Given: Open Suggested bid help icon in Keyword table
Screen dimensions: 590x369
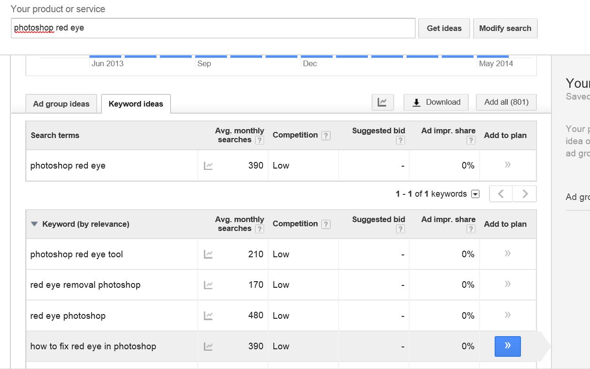Looking at the screenshot, I should (400, 229).
